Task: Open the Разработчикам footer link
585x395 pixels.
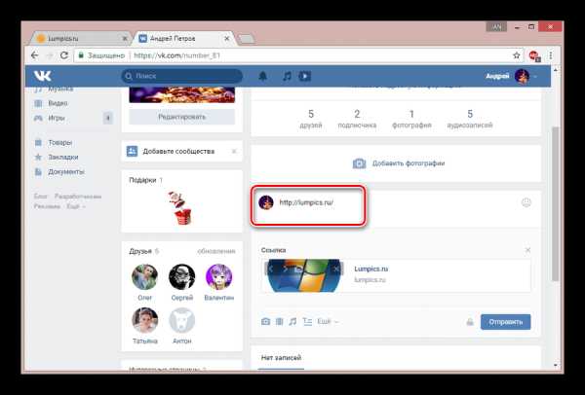Action: (78, 197)
